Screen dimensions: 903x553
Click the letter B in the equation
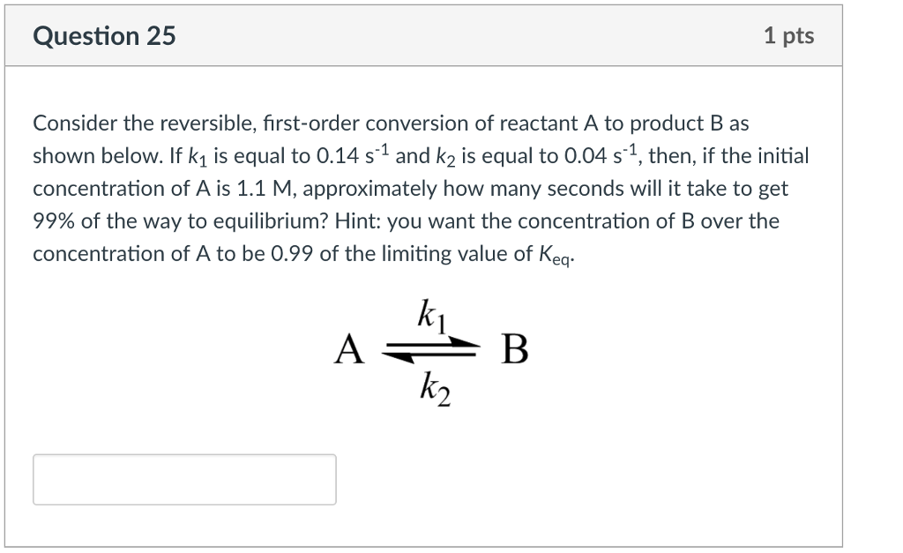pyautogui.click(x=514, y=350)
